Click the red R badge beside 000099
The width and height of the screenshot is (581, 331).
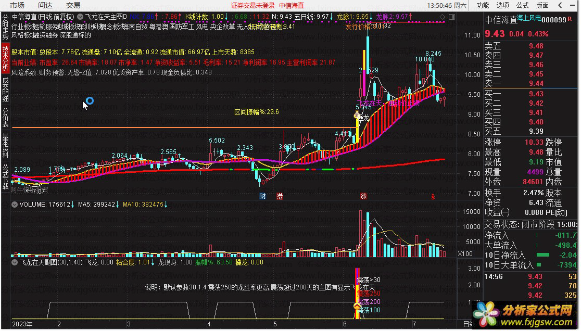[x=570, y=19]
